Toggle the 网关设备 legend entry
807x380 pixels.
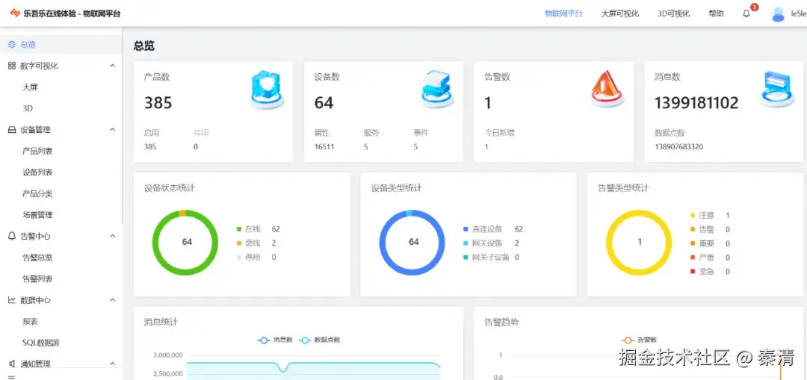483,243
